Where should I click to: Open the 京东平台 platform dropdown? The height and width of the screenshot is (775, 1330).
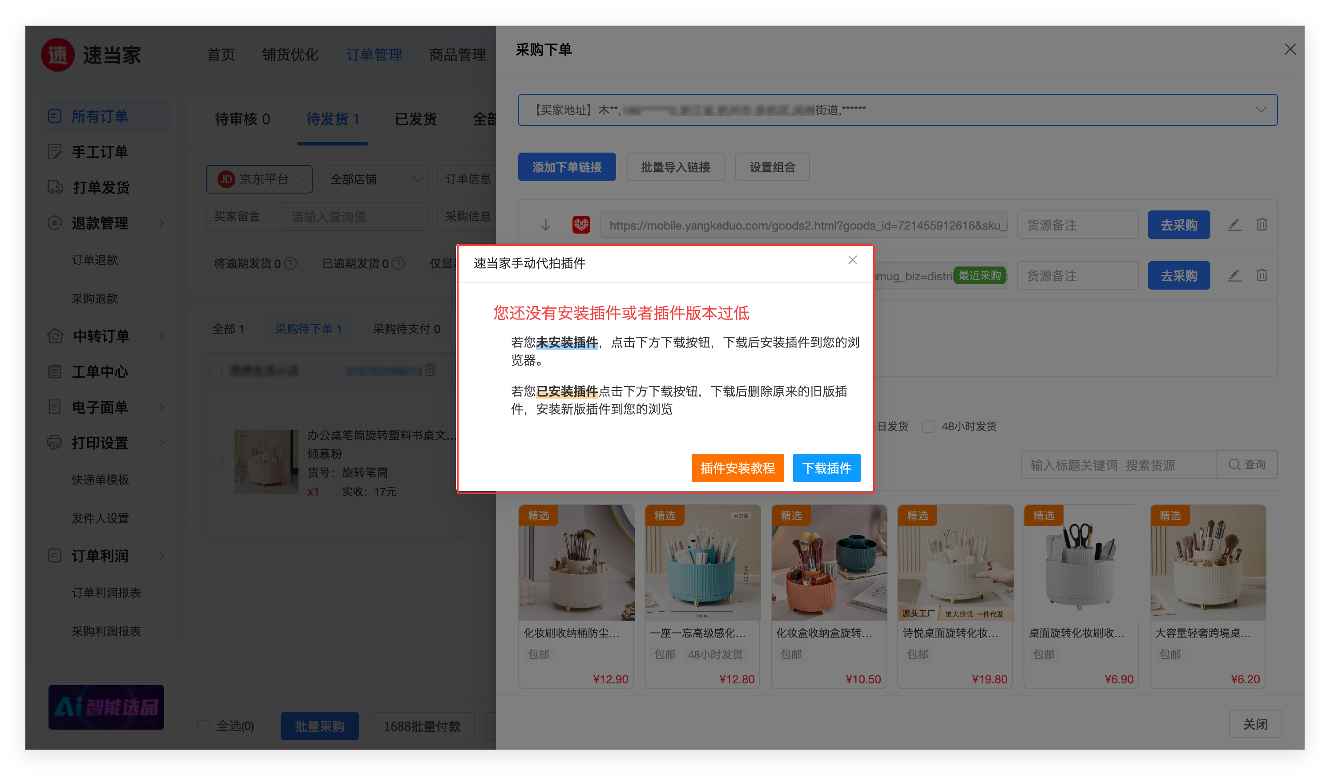[258, 179]
